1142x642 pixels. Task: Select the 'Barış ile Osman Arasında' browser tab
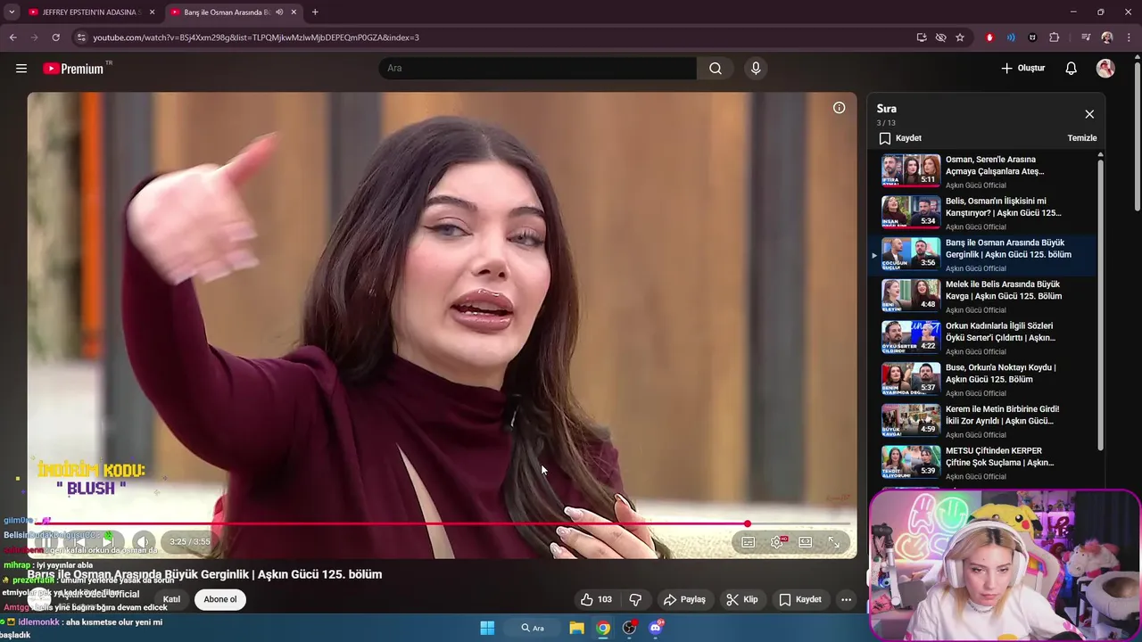point(227,12)
